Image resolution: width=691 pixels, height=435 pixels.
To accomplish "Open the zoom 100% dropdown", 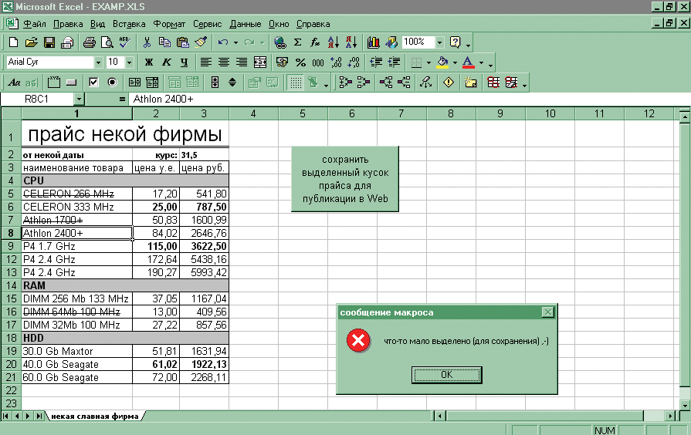I will (439, 42).
